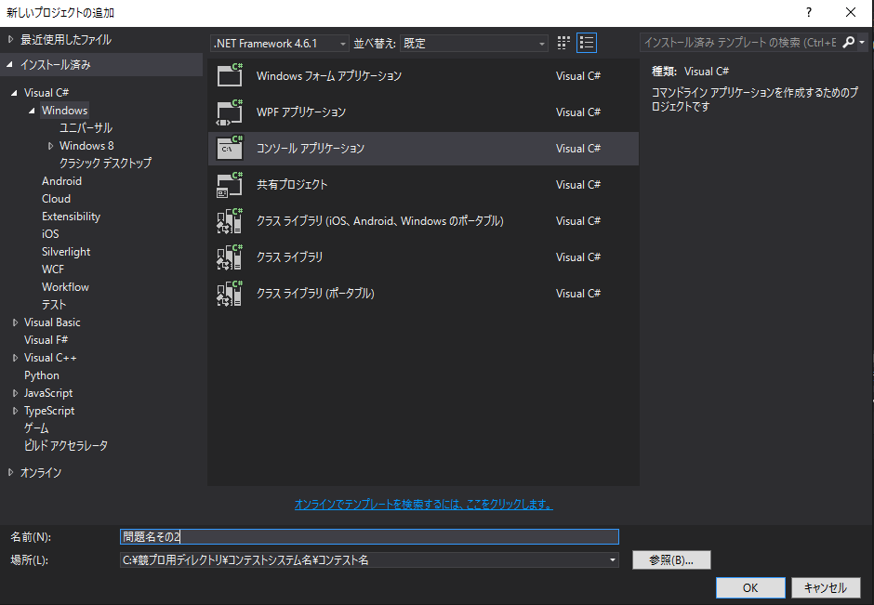Switch template view to small icons
The height and width of the screenshot is (605, 874).
[563, 43]
